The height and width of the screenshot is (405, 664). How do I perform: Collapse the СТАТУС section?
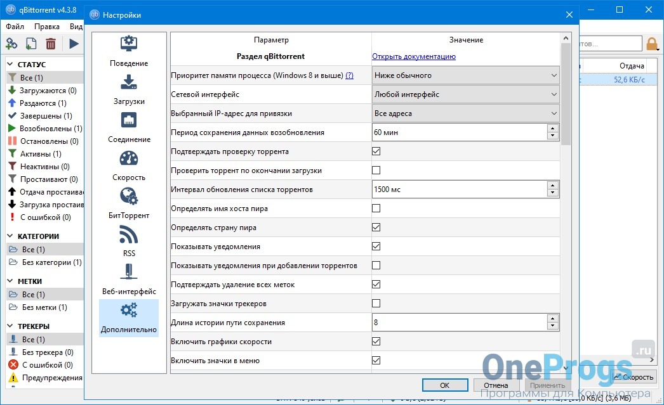(10, 64)
